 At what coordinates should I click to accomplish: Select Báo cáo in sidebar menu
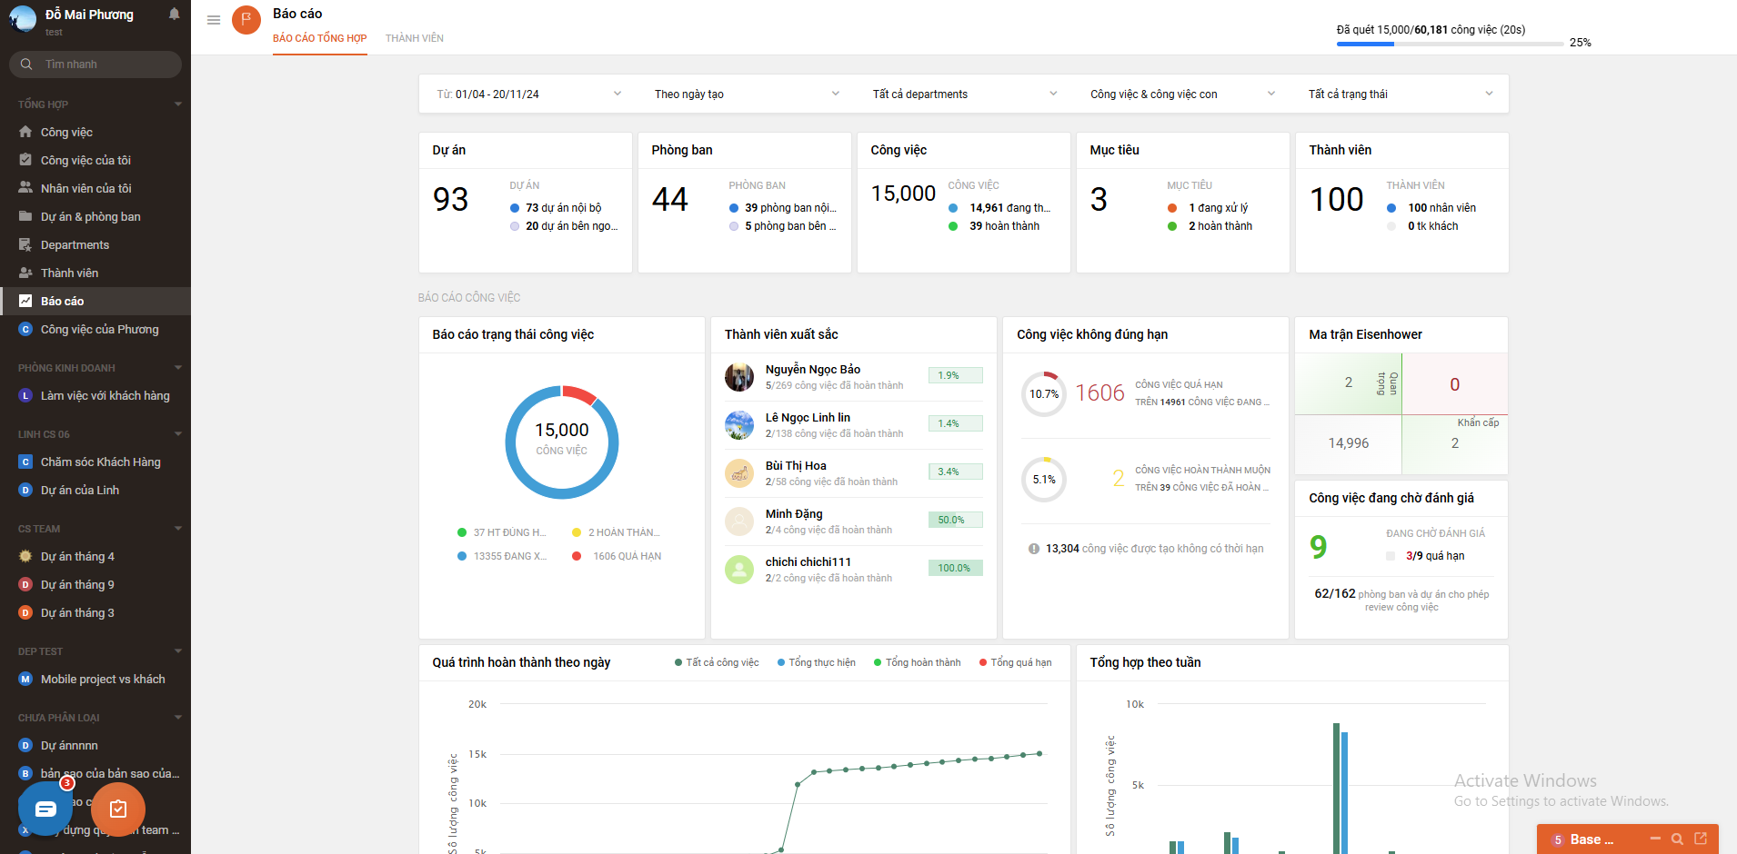point(95,301)
